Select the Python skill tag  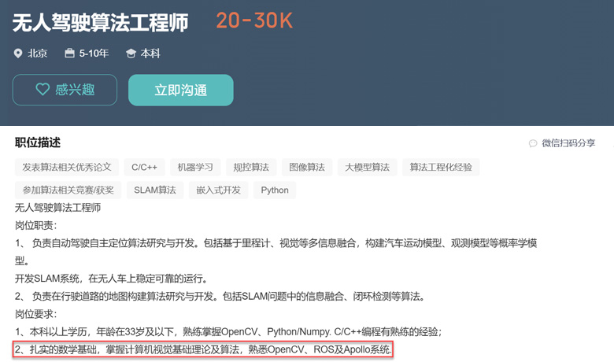pyautogui.click(x=275, y=190)
